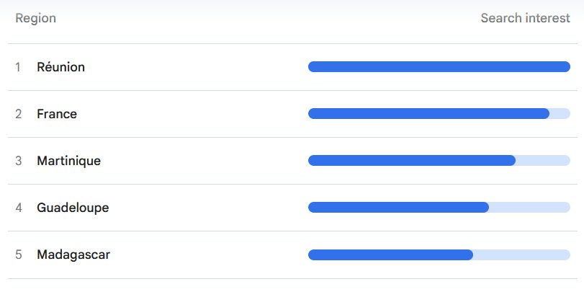Click the Search interest column header

[x=525, y=18]
